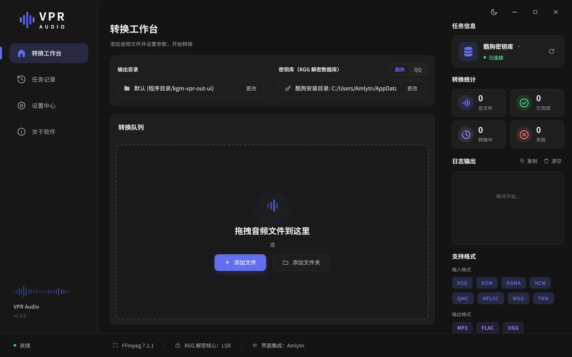This screenshot has width=572, height=357.
Task: Click the NCM format tag
Action: 540,283
